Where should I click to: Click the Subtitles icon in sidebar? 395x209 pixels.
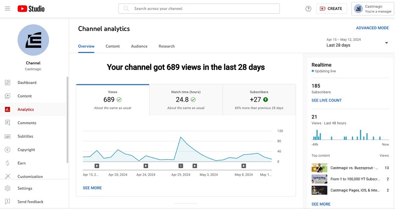click(x=7, y=137)
